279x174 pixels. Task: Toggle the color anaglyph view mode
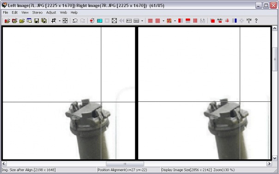point(169,21)
